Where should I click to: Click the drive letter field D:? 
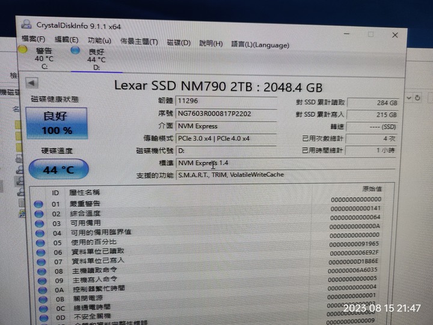click(227, 151)
